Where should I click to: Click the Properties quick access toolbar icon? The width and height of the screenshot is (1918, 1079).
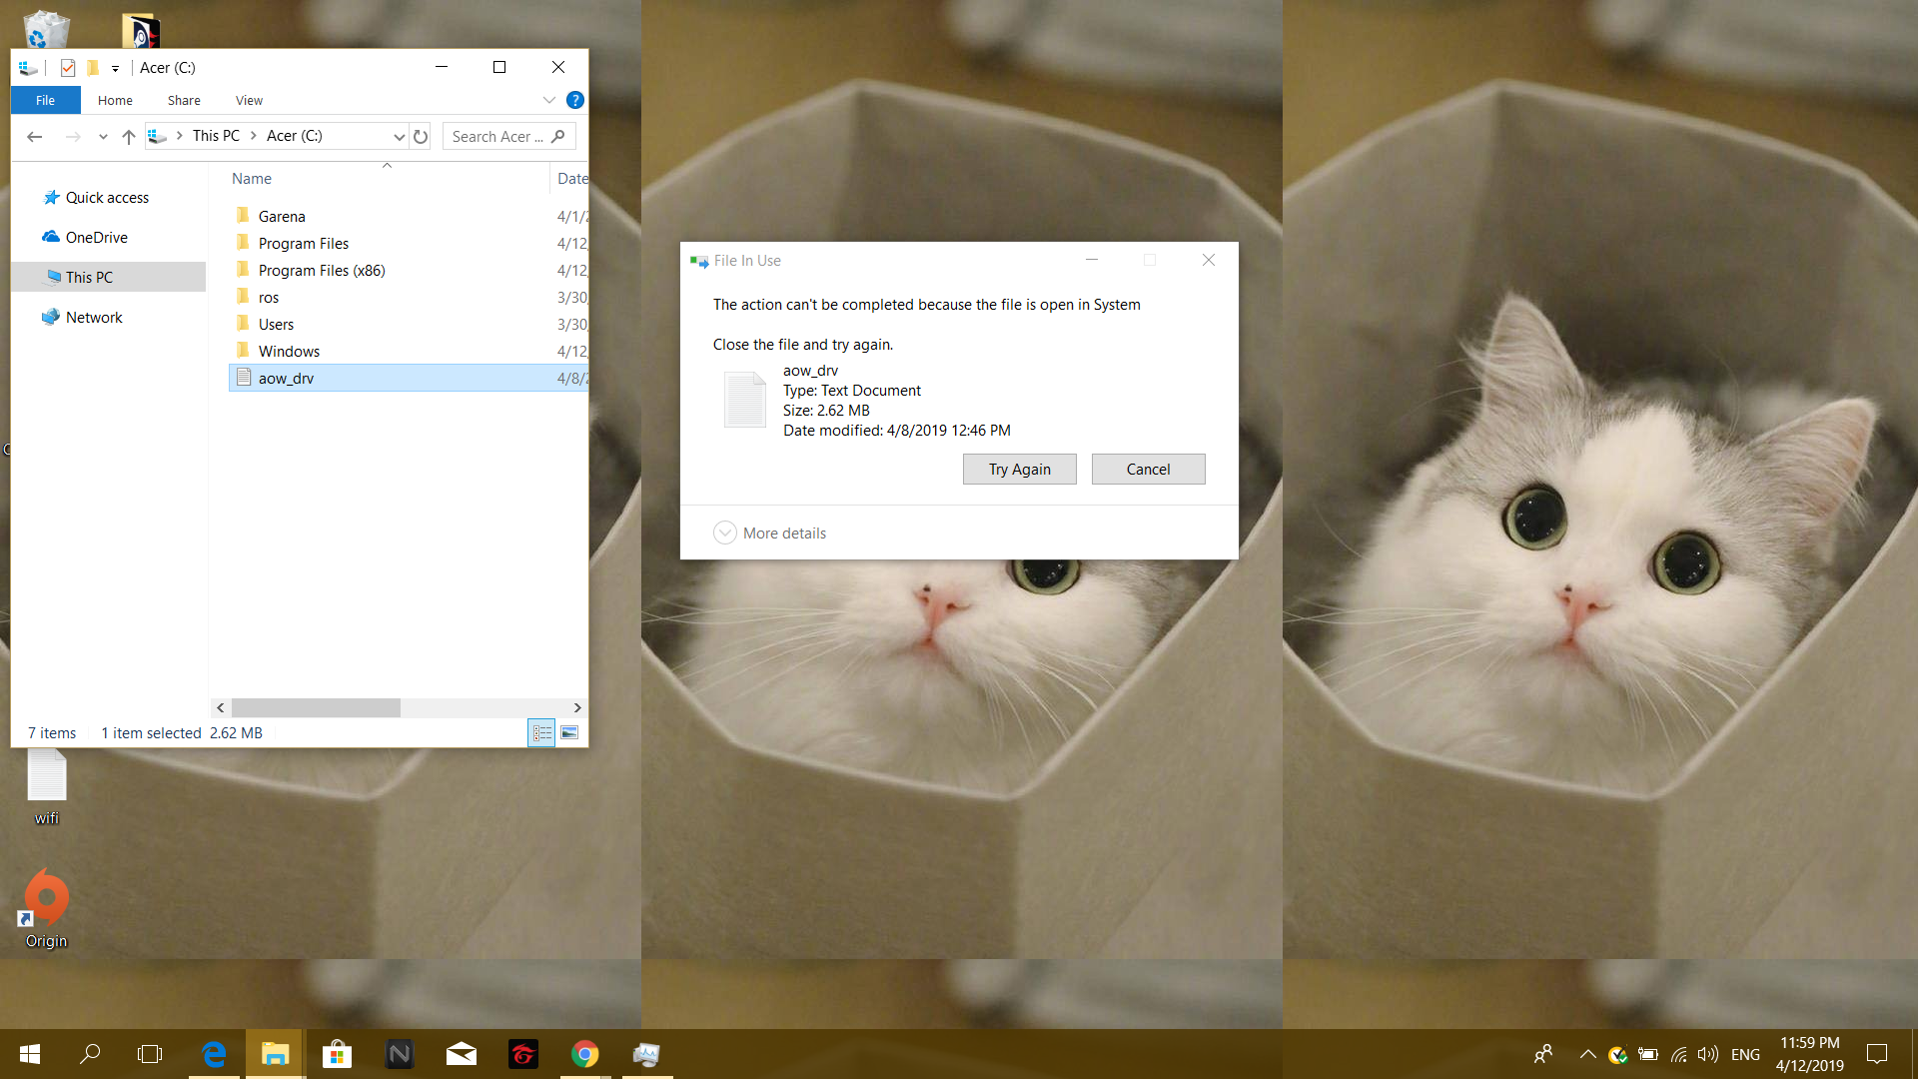point(68,68)
